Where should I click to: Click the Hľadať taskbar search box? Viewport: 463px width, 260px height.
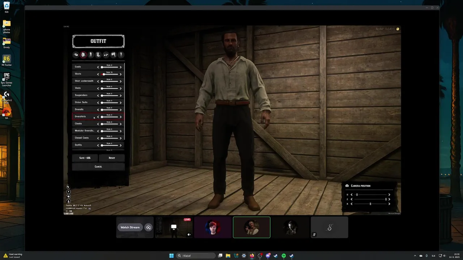coord(196,256)
